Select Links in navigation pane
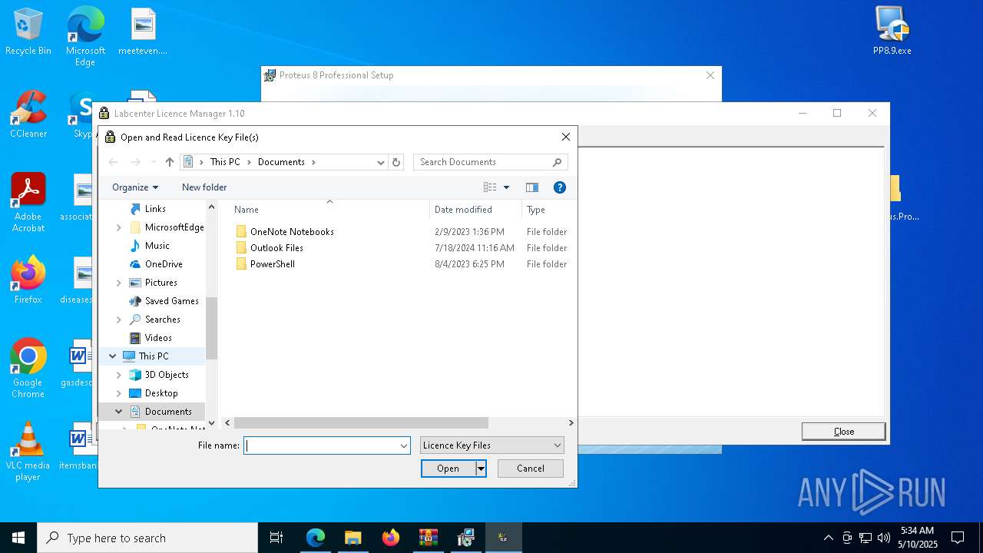The height and width of the screenshot is (553, 983). 155,209
